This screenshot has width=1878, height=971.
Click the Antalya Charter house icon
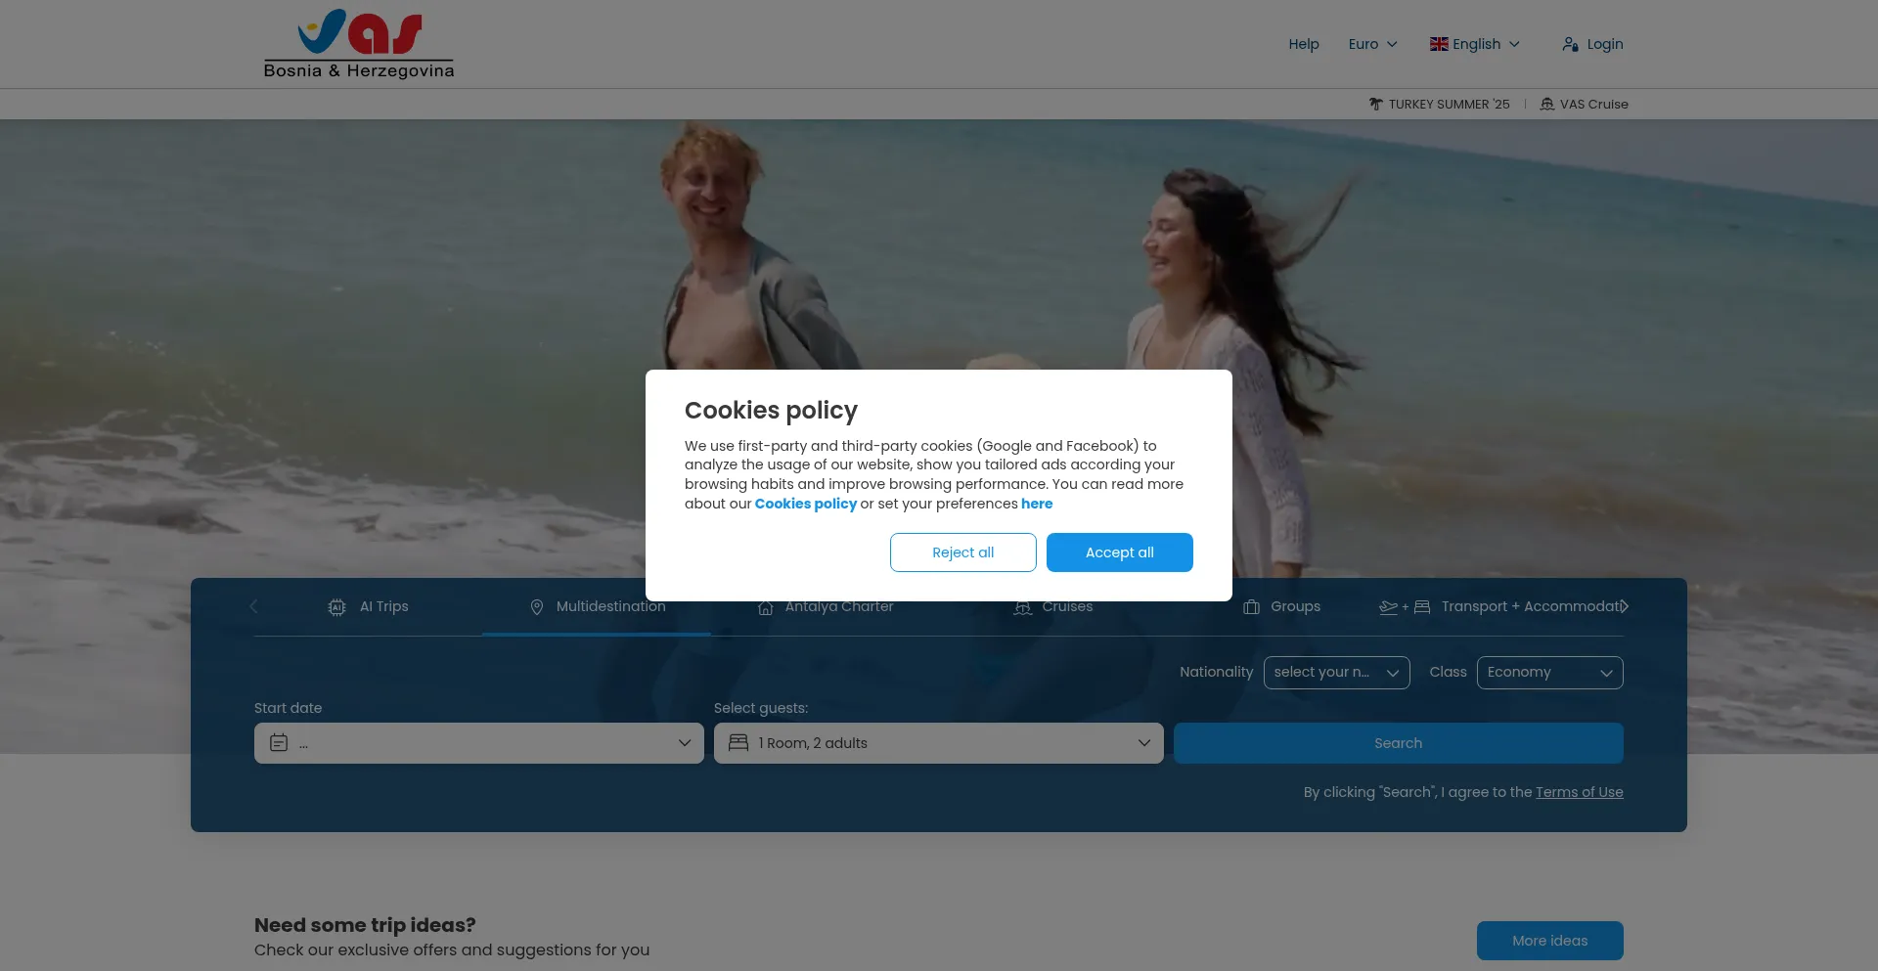[766, 607]
